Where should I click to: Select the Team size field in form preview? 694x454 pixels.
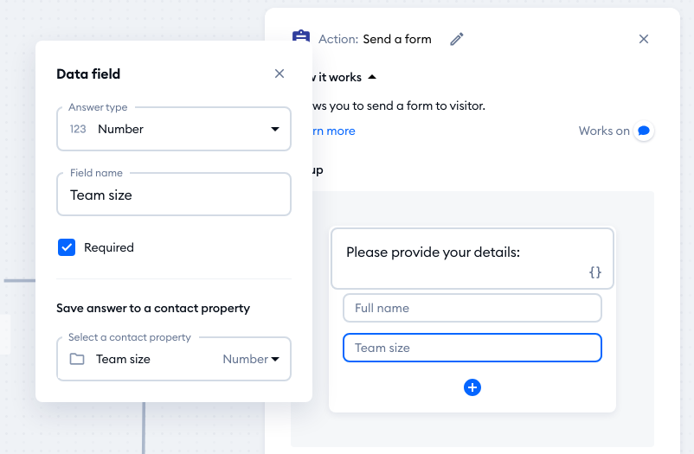(472, 348)
